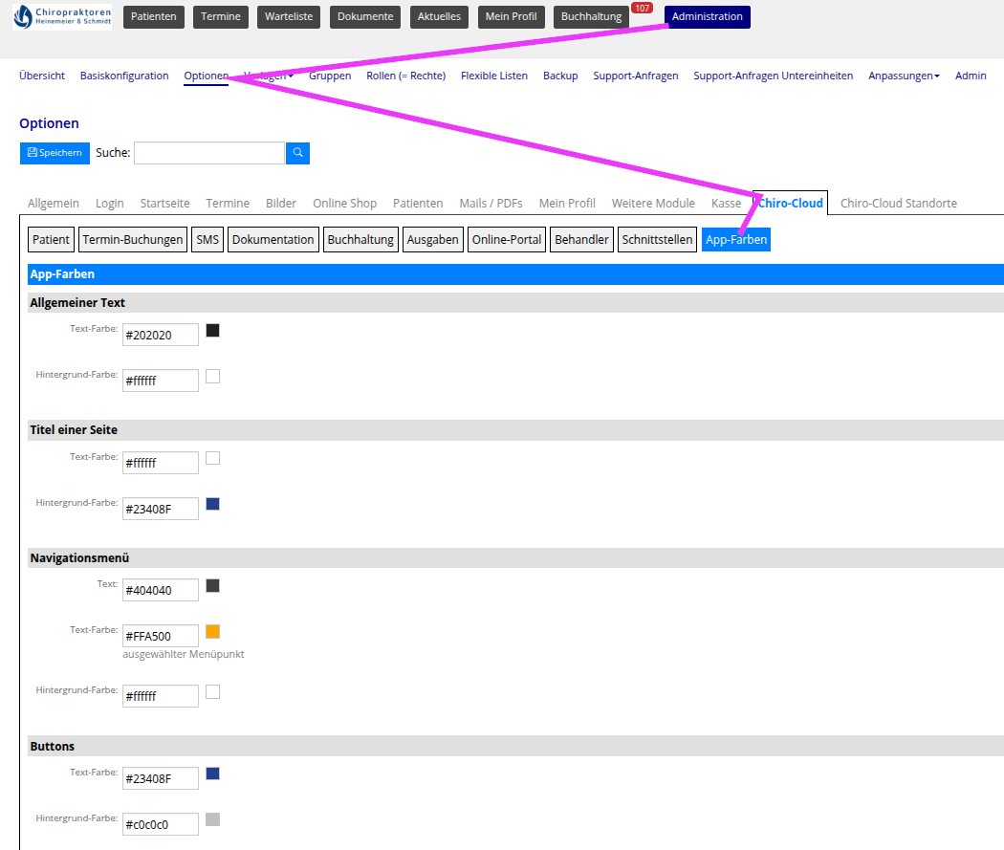1004x850 pixels.
Task: Edit the #FFA500 hex color field
Action: point(160,636)
